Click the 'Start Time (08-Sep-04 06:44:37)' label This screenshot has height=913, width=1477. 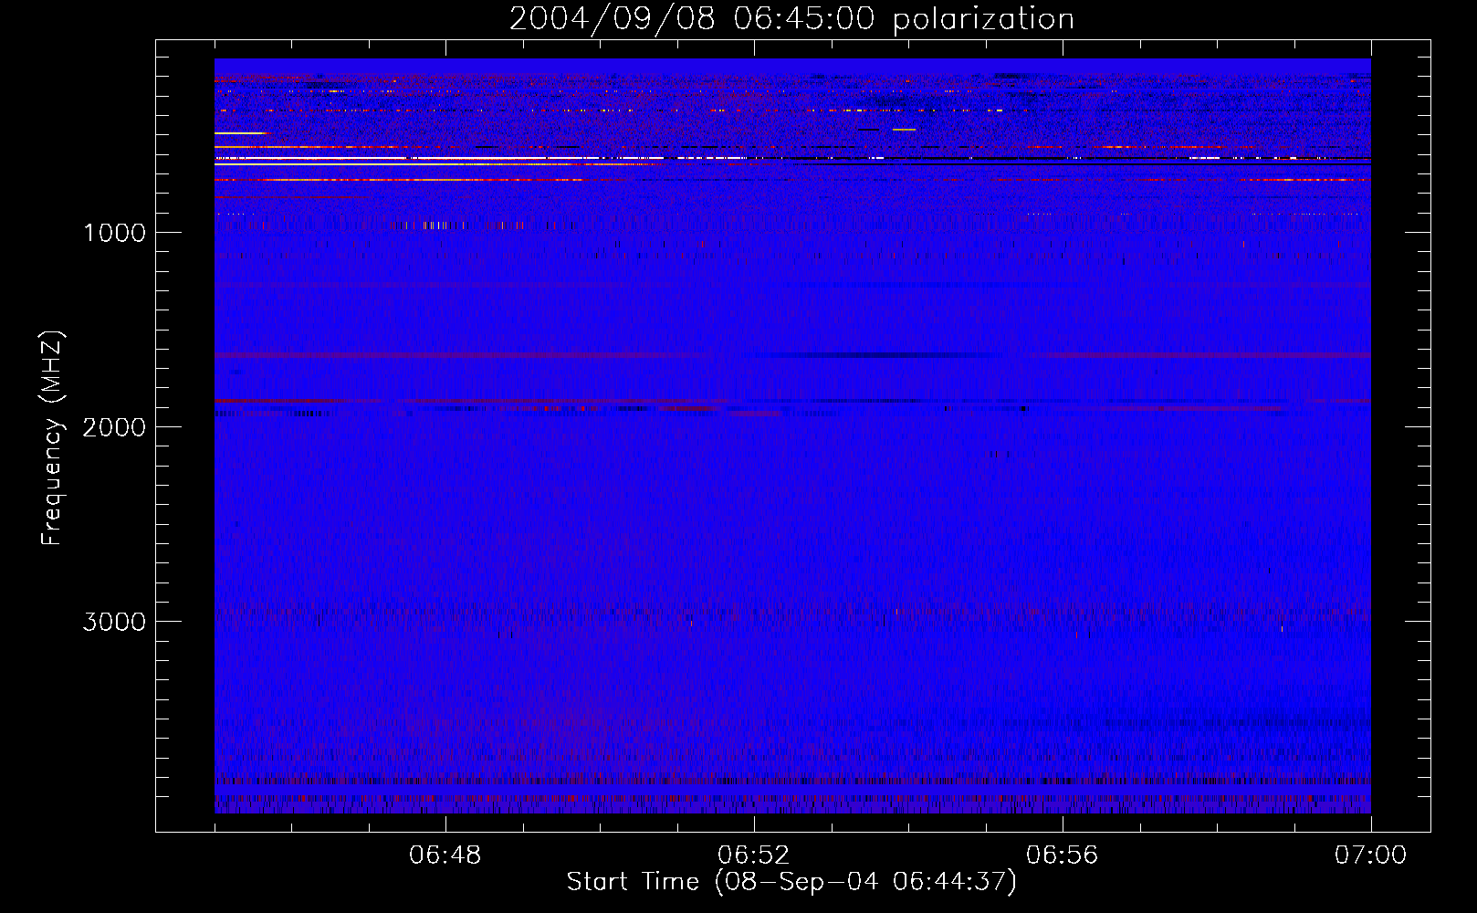(791, 882)
